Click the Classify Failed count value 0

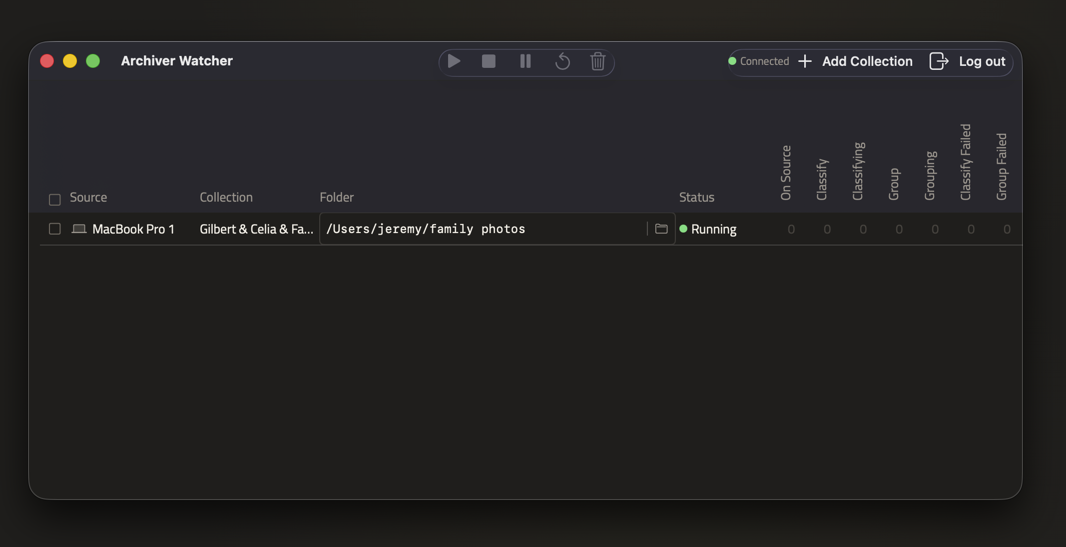point(971,229)
